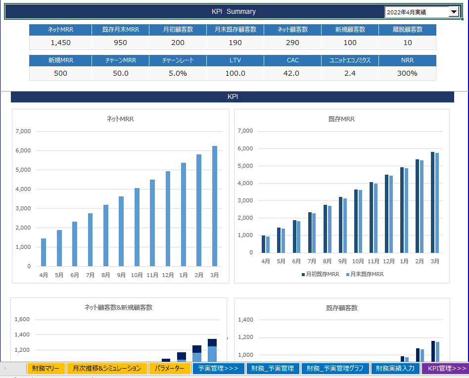Select the 新規MRR value 500
This screenshot has height=378, width=469.
60,73
